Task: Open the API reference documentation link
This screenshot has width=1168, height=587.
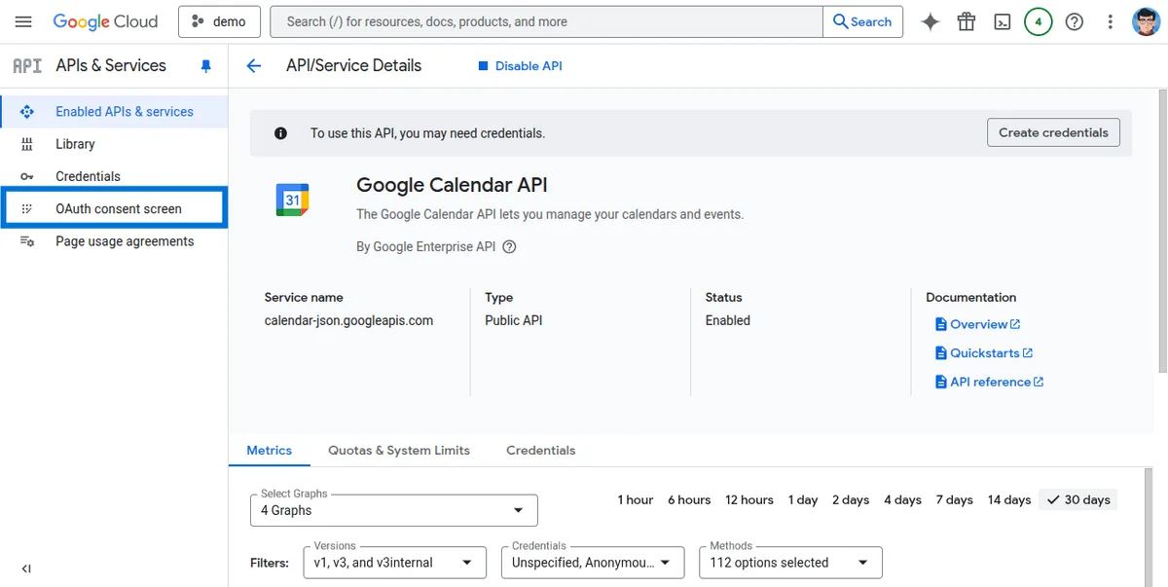Action: click(x=989, y=382)
